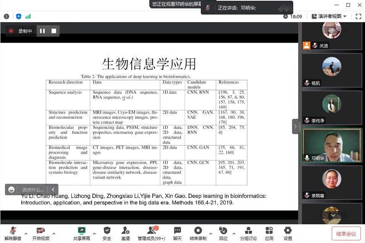Turn on camera with 开启视频

point(40,233)
